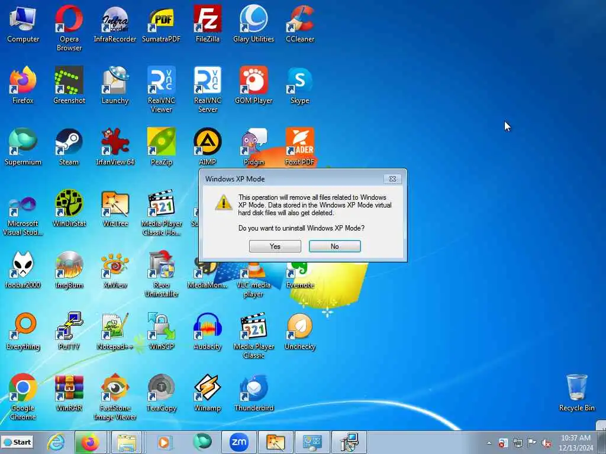Image resolution: width=606 pixels, height=454 pixels.
Task: Select the Skype desktop icon
Action: 300,85
